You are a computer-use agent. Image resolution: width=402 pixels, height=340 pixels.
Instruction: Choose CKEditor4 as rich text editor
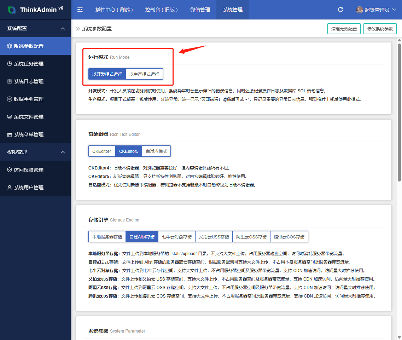(x=102, y=151)
